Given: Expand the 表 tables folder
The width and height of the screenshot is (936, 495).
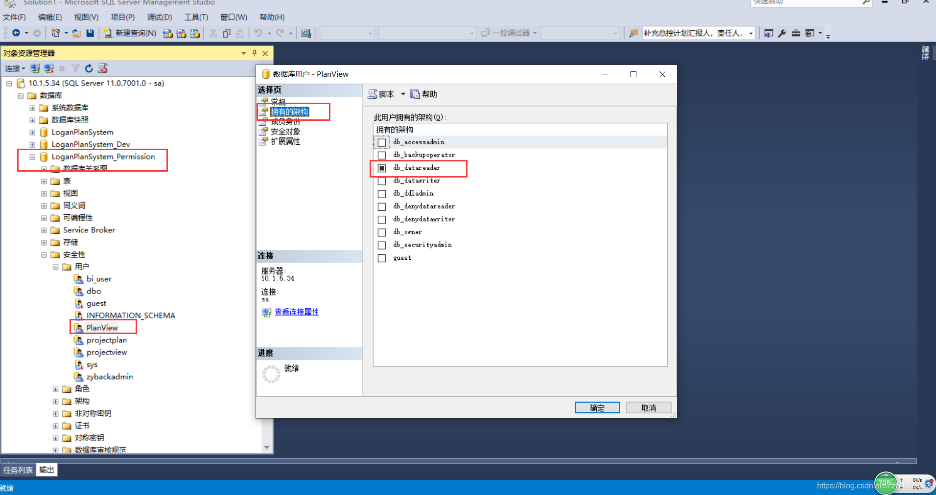Looking at the screenshot, I should [x=44, y=181].
